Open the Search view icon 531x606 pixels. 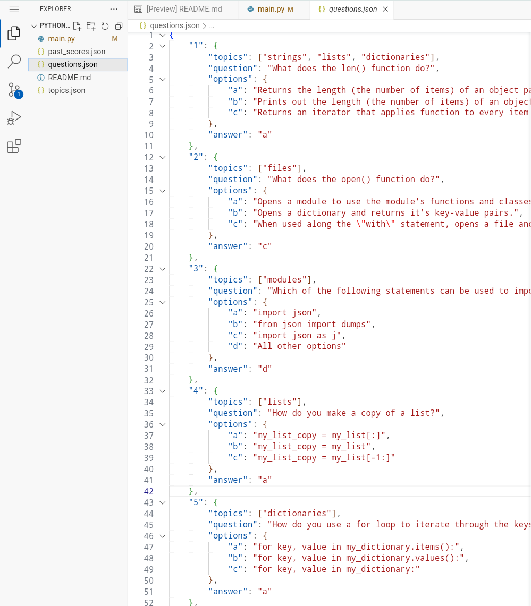pyautogui.click(x=14, y=62)
